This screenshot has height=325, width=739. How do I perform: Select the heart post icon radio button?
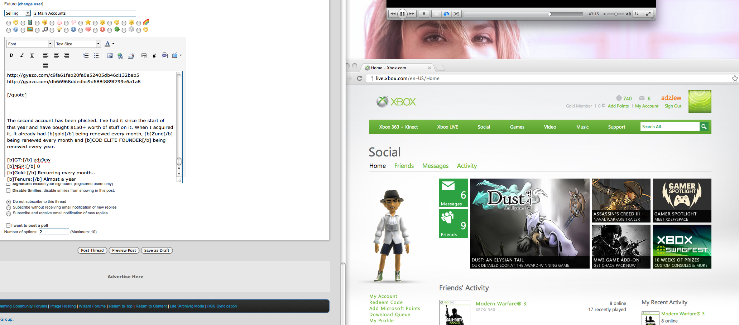coord(81,30)
